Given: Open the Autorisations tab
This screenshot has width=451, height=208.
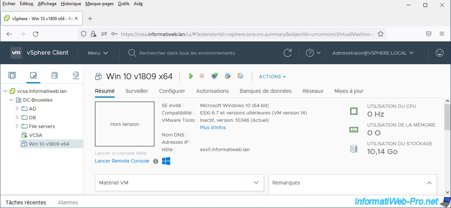Looking at the screenshot, I should point(212,91).
